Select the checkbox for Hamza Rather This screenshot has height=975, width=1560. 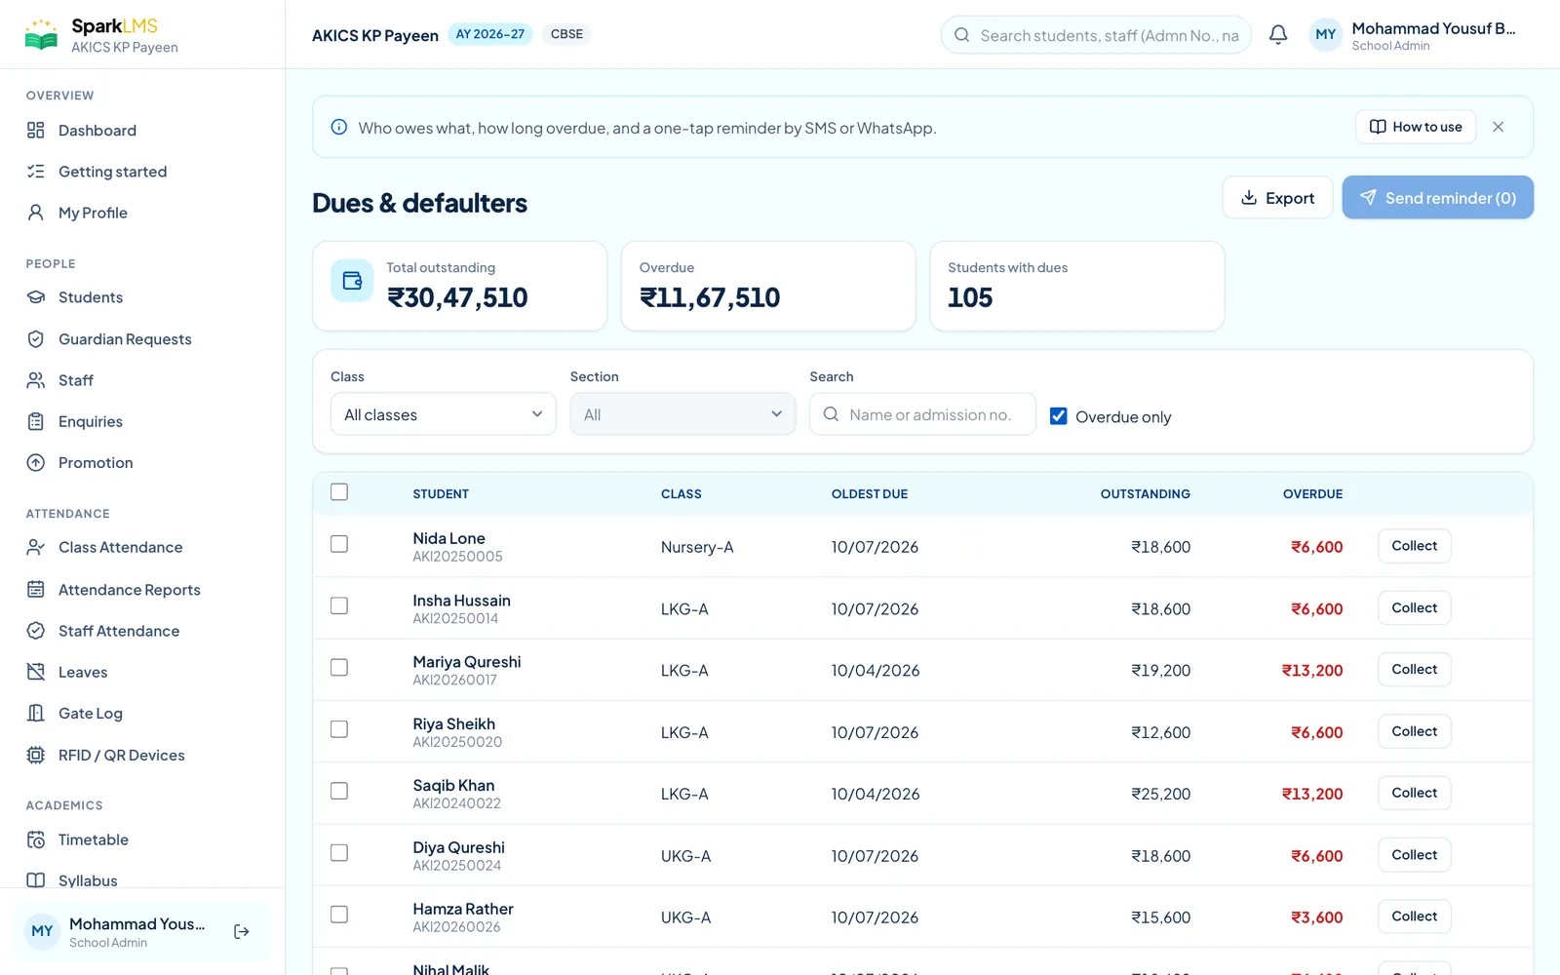[339, 915]
